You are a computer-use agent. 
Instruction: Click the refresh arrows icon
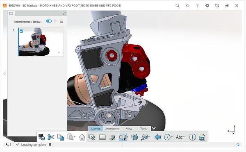pyautogui.click(x=217, y=6)
